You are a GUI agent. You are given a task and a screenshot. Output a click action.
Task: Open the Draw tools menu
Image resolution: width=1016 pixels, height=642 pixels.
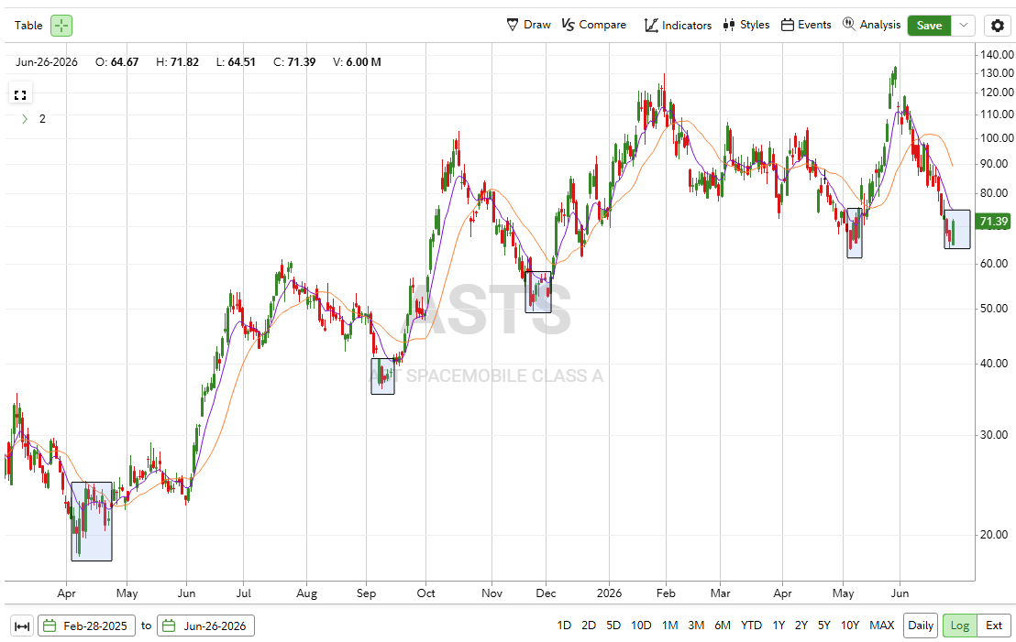coord(529,25)
